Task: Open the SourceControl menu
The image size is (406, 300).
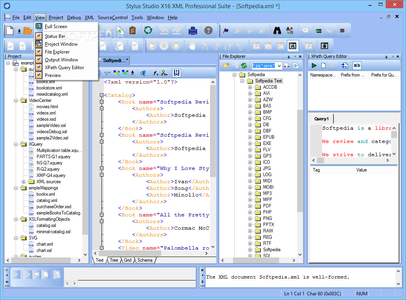Action: click(113, 18)
